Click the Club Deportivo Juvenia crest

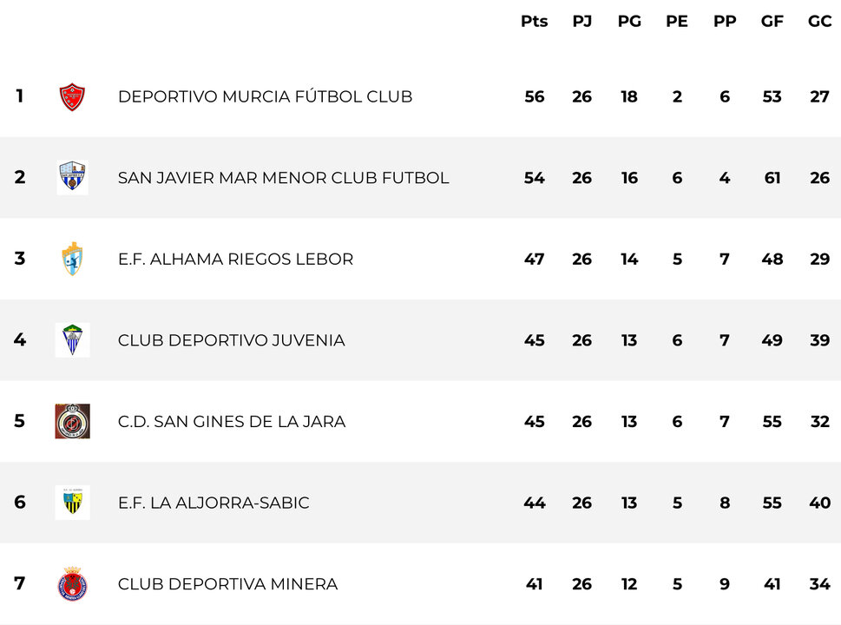click(x=72, y=340)
